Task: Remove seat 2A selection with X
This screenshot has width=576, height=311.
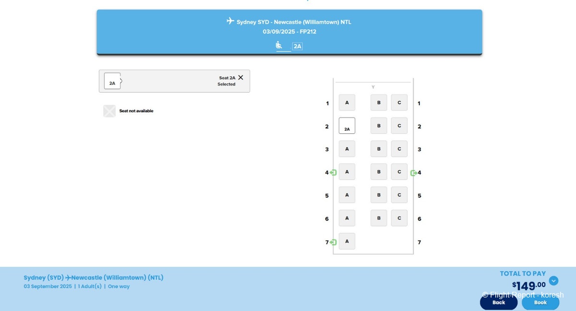Action: pyautogui.click(x=240, y=78)
